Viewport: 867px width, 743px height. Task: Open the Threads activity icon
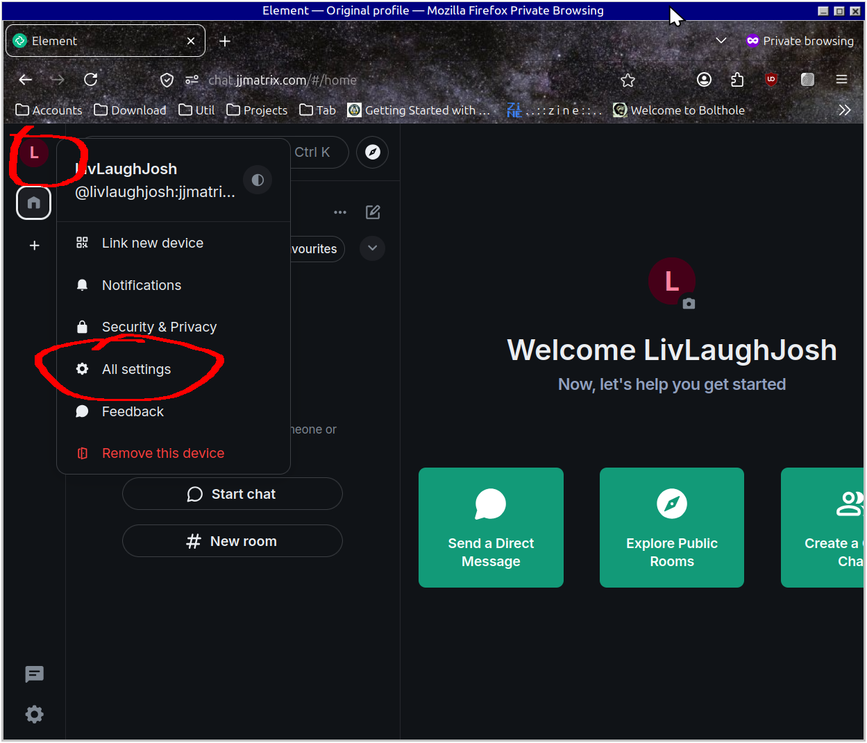tap(34, 674)
